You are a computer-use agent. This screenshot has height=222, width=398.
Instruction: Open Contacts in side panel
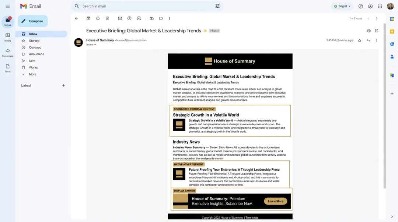(x=392, y=57)
